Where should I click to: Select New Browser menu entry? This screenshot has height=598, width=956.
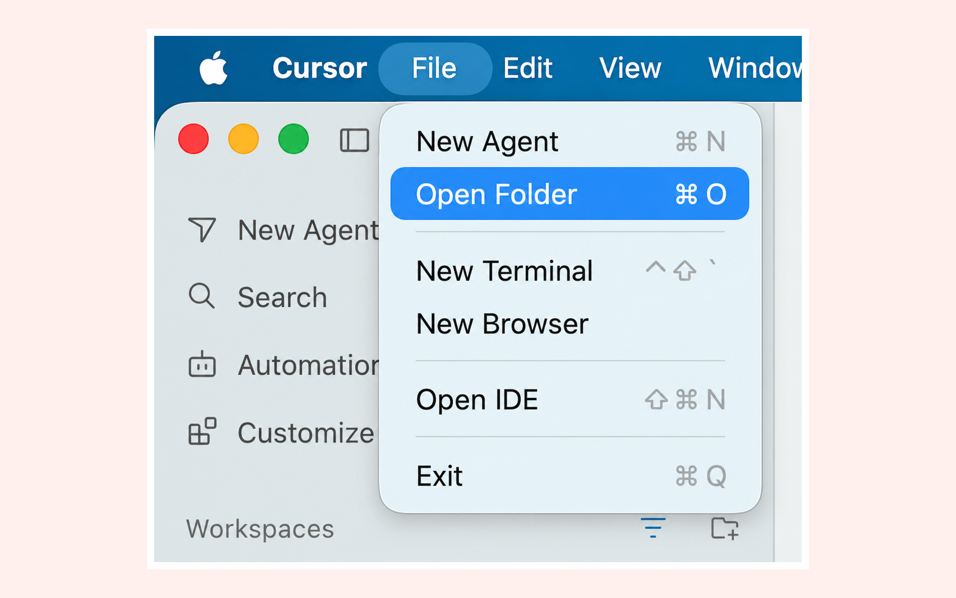[x=570, y=324]
